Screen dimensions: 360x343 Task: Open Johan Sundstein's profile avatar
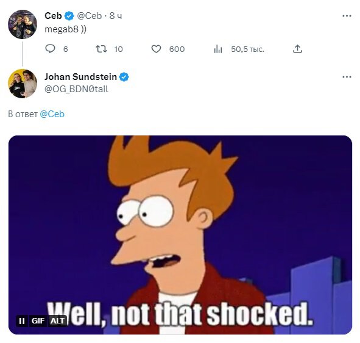point(23,84)
